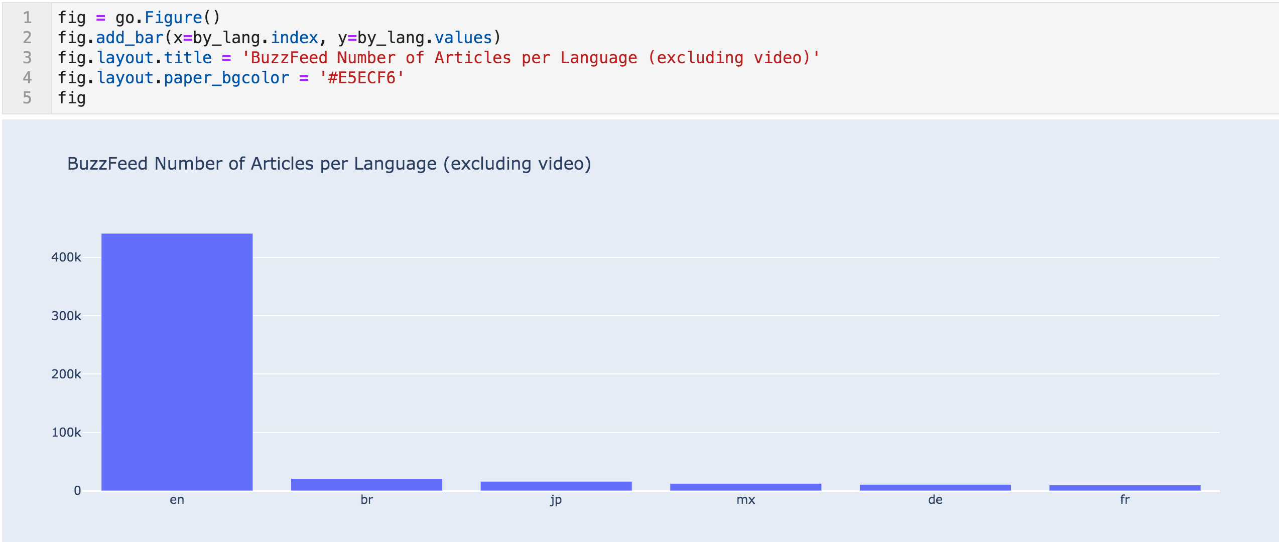
Task: Click the 400k y-axis label
Action: 66,257
